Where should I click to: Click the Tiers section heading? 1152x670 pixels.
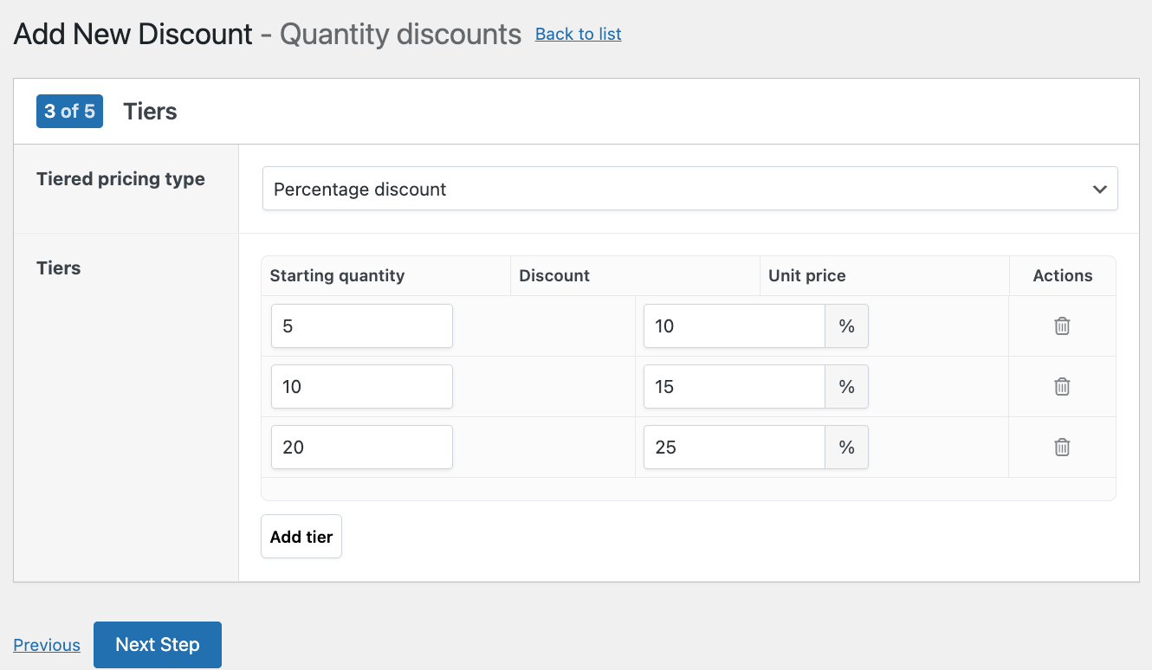(150, 111)
